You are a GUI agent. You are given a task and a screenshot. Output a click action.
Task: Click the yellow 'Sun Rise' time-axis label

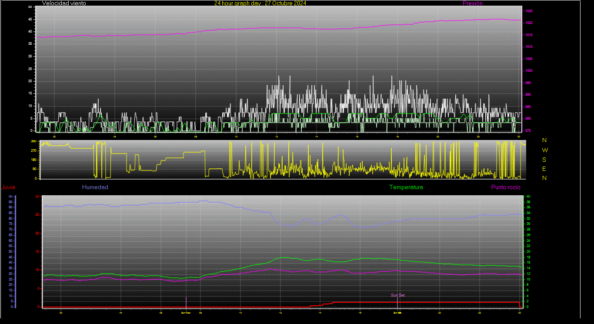point(186,312)
